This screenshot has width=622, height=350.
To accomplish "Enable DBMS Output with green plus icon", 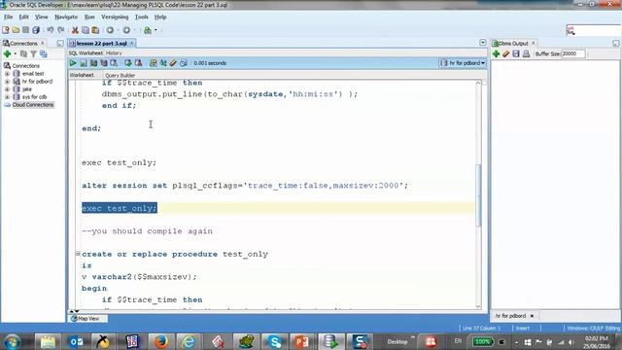I will tap(496, 54).
